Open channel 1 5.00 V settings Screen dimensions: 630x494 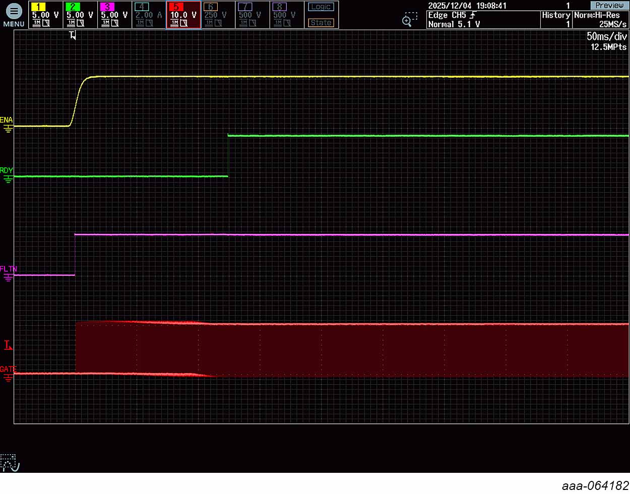(45, 15)
